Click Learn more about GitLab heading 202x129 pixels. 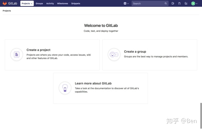[x=93, y=84]
